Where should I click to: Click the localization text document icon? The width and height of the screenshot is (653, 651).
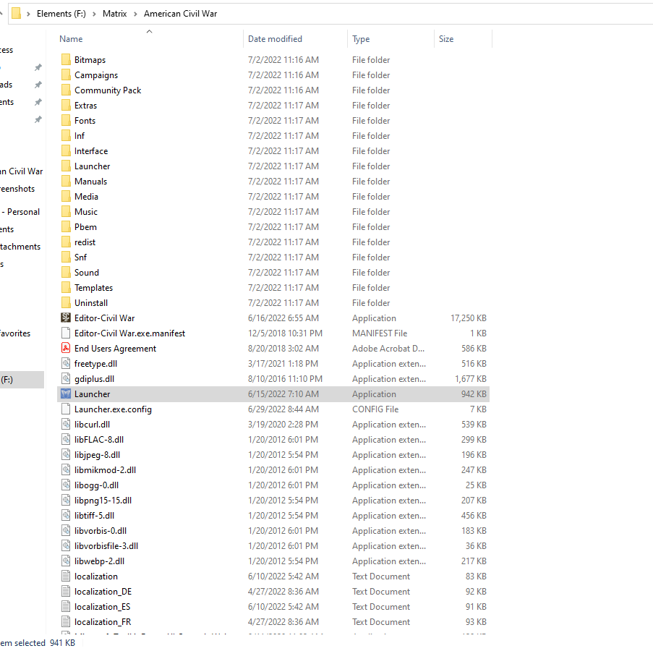pyautogui.click(x=66, y=576)
